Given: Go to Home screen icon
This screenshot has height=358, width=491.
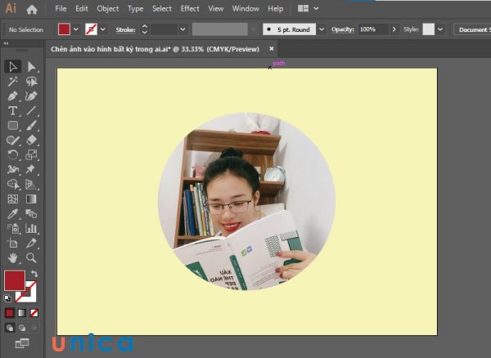Looking at the screenshot, I should click(32, 9).
